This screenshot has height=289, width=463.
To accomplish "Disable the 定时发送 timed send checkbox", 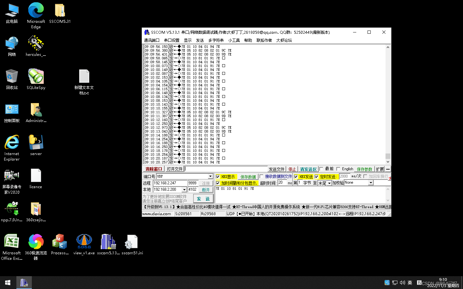I will pos(316,177).
